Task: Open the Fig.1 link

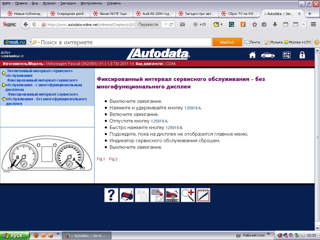Action: (101, 159)
